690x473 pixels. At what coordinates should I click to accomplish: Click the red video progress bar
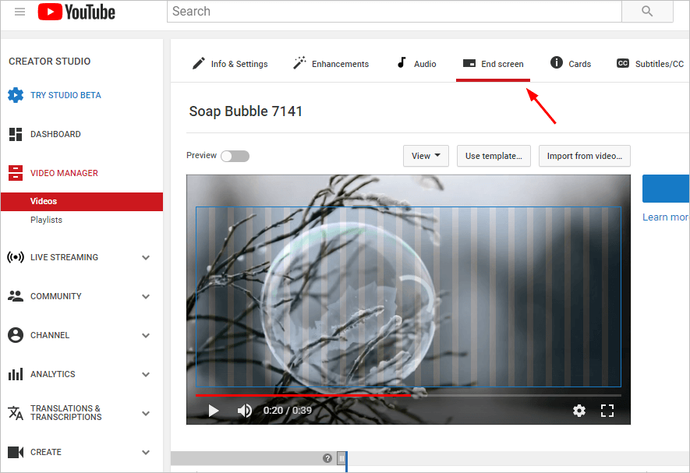point(303,395)
